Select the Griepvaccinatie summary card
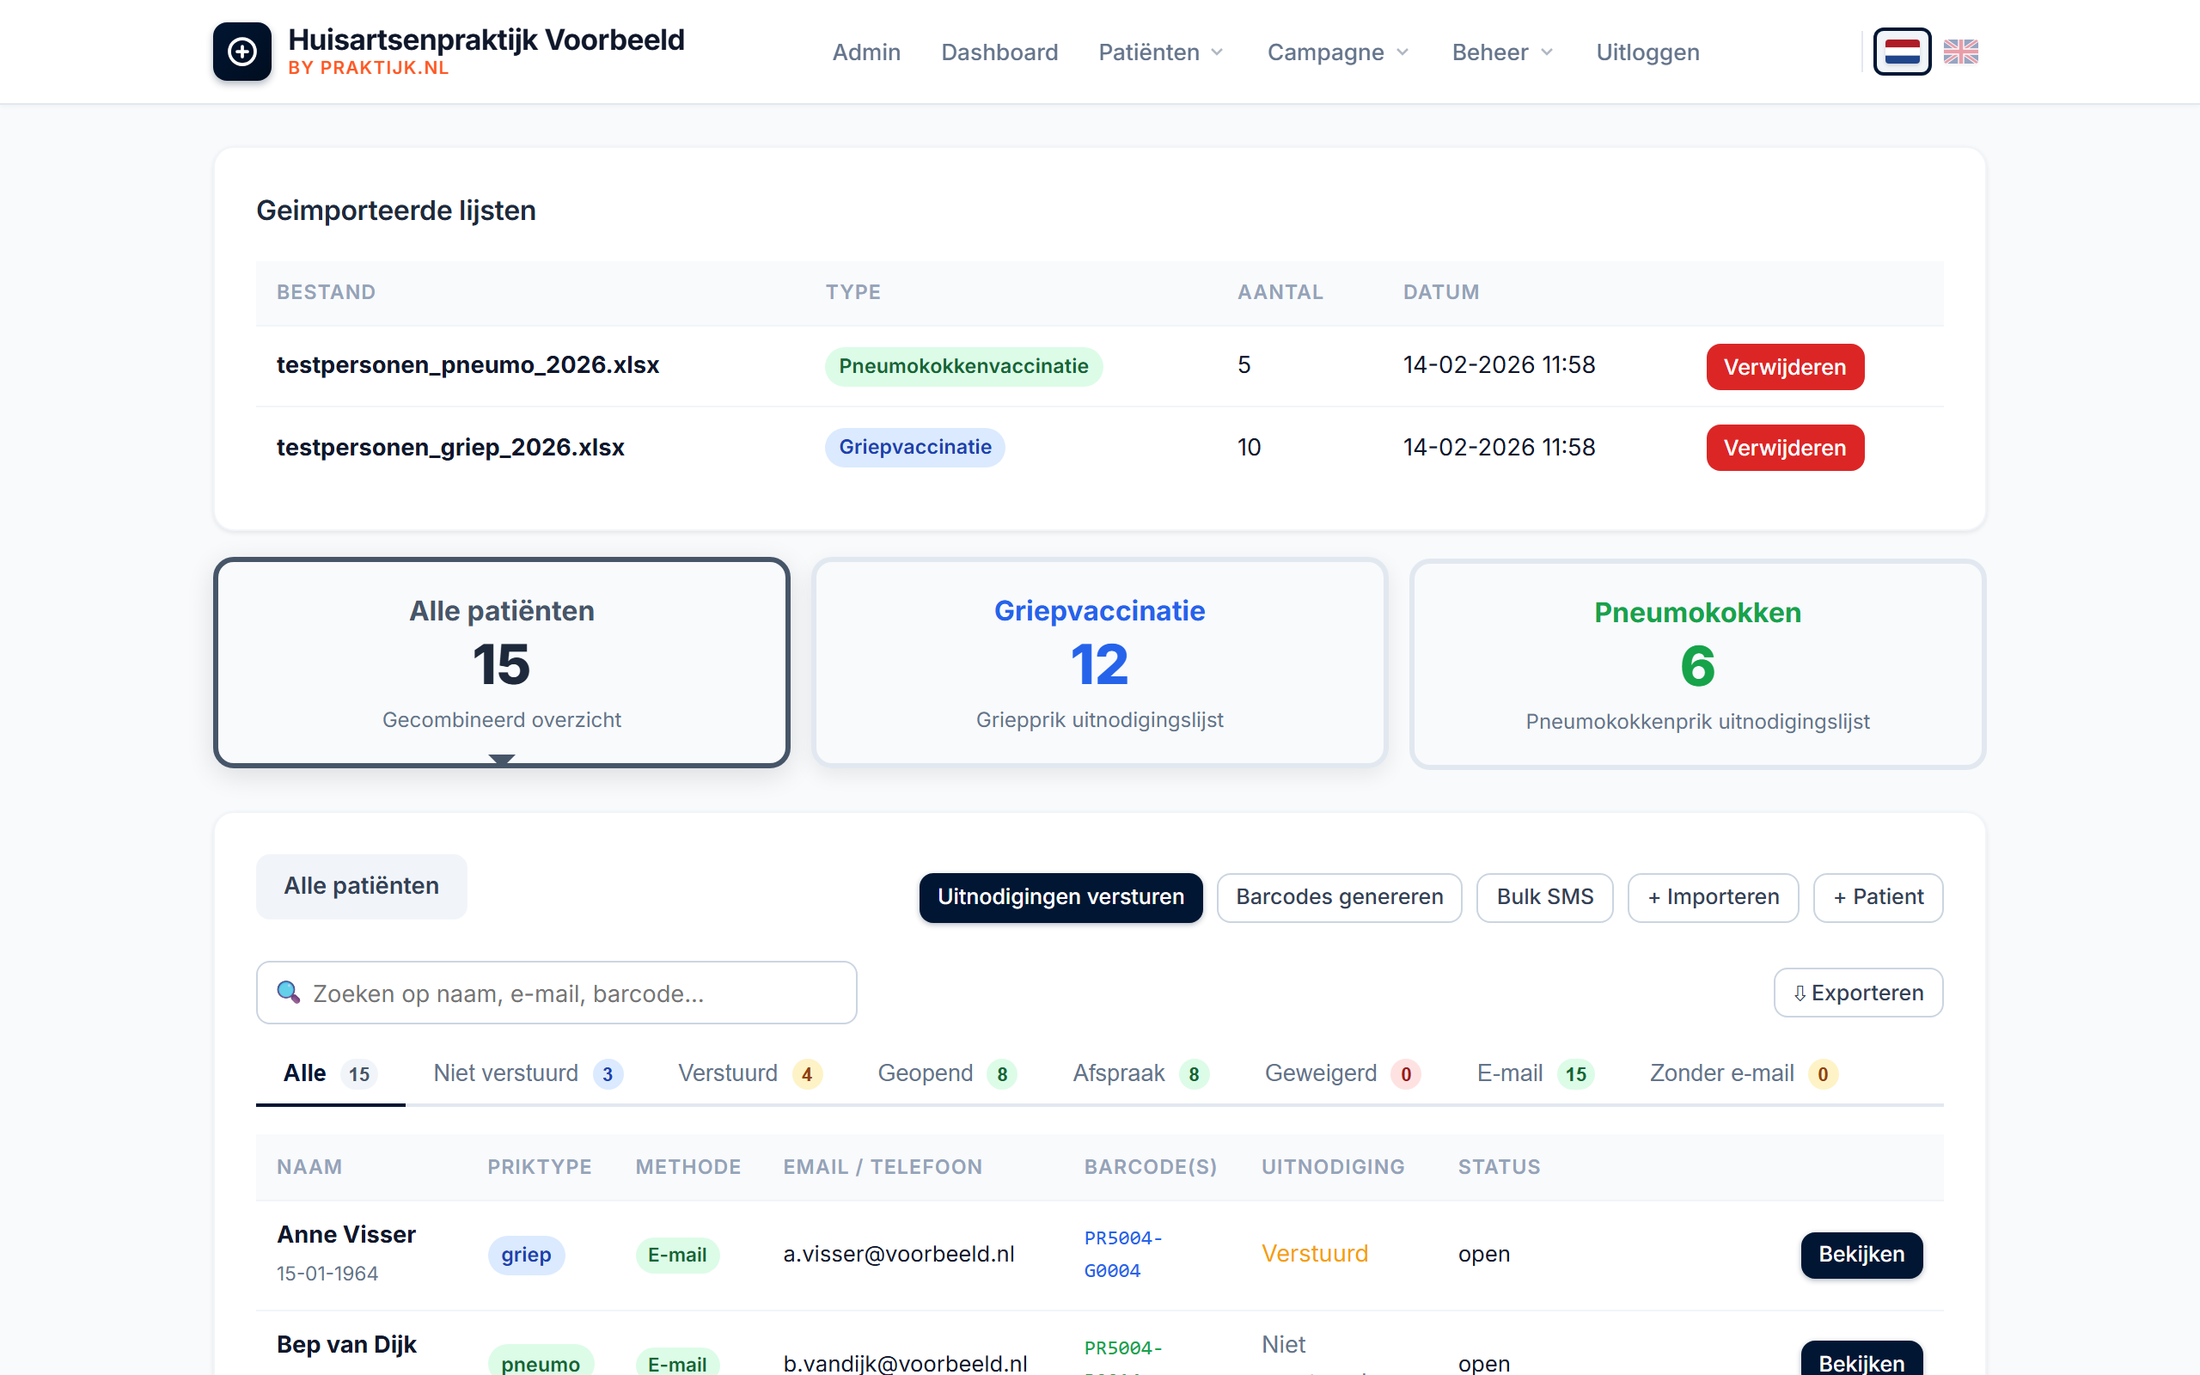The image size is (2200, 1375). pos(1099,663)
